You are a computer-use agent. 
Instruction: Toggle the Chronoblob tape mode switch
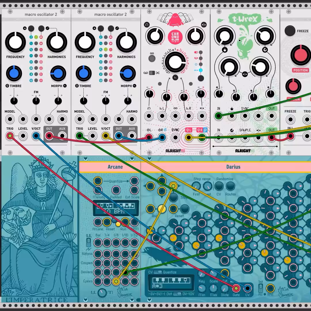(x=152, y=73)
